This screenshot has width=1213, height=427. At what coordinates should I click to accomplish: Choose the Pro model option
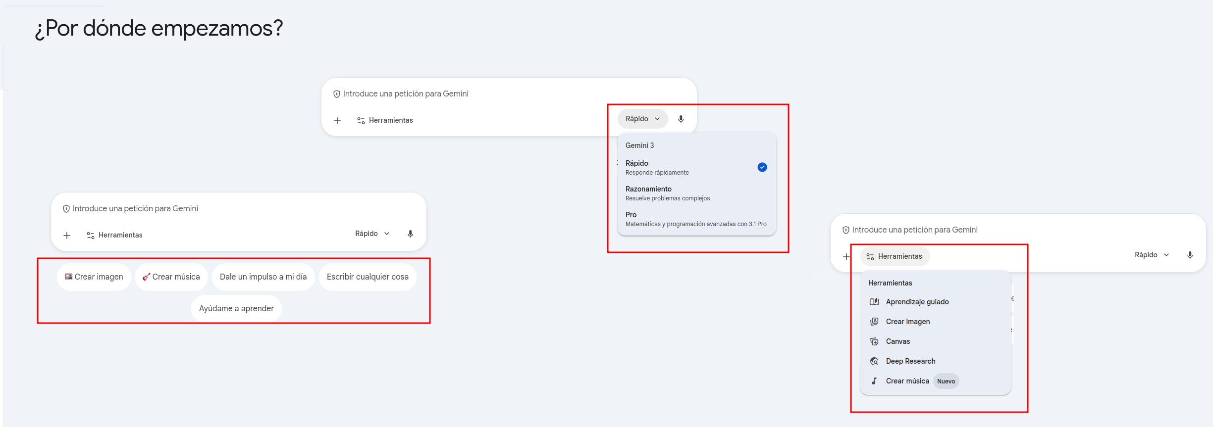(696, 219)
